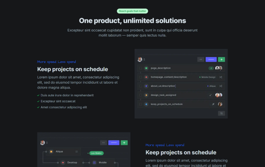Check the page_description checkbox
This screenshot has width=265, height=167.
pos(140,68)
